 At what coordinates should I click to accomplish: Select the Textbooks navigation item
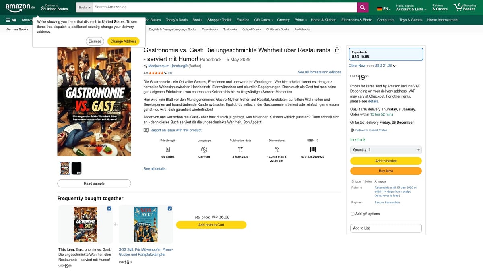point(230,29)
